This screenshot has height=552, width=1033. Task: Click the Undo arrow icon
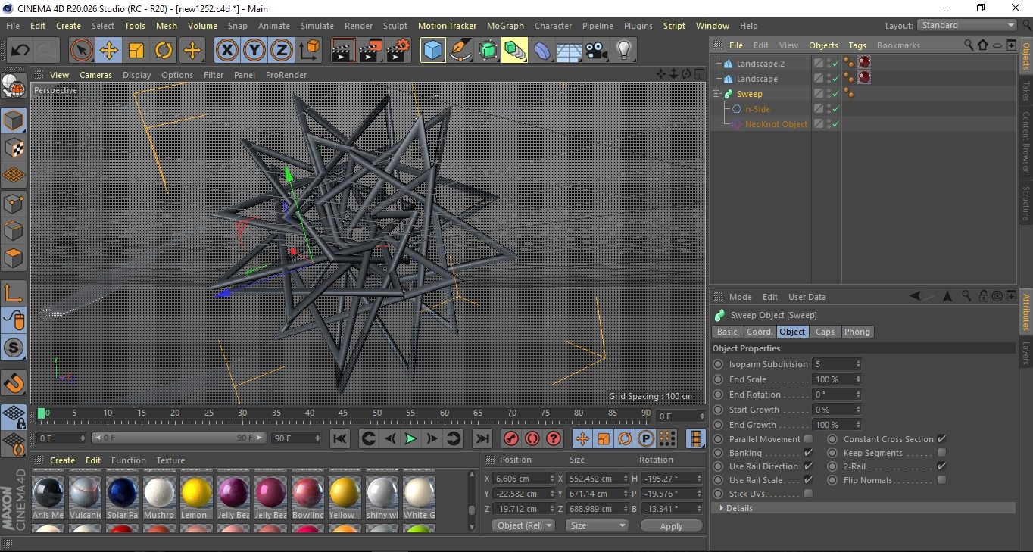coord(20,51)
